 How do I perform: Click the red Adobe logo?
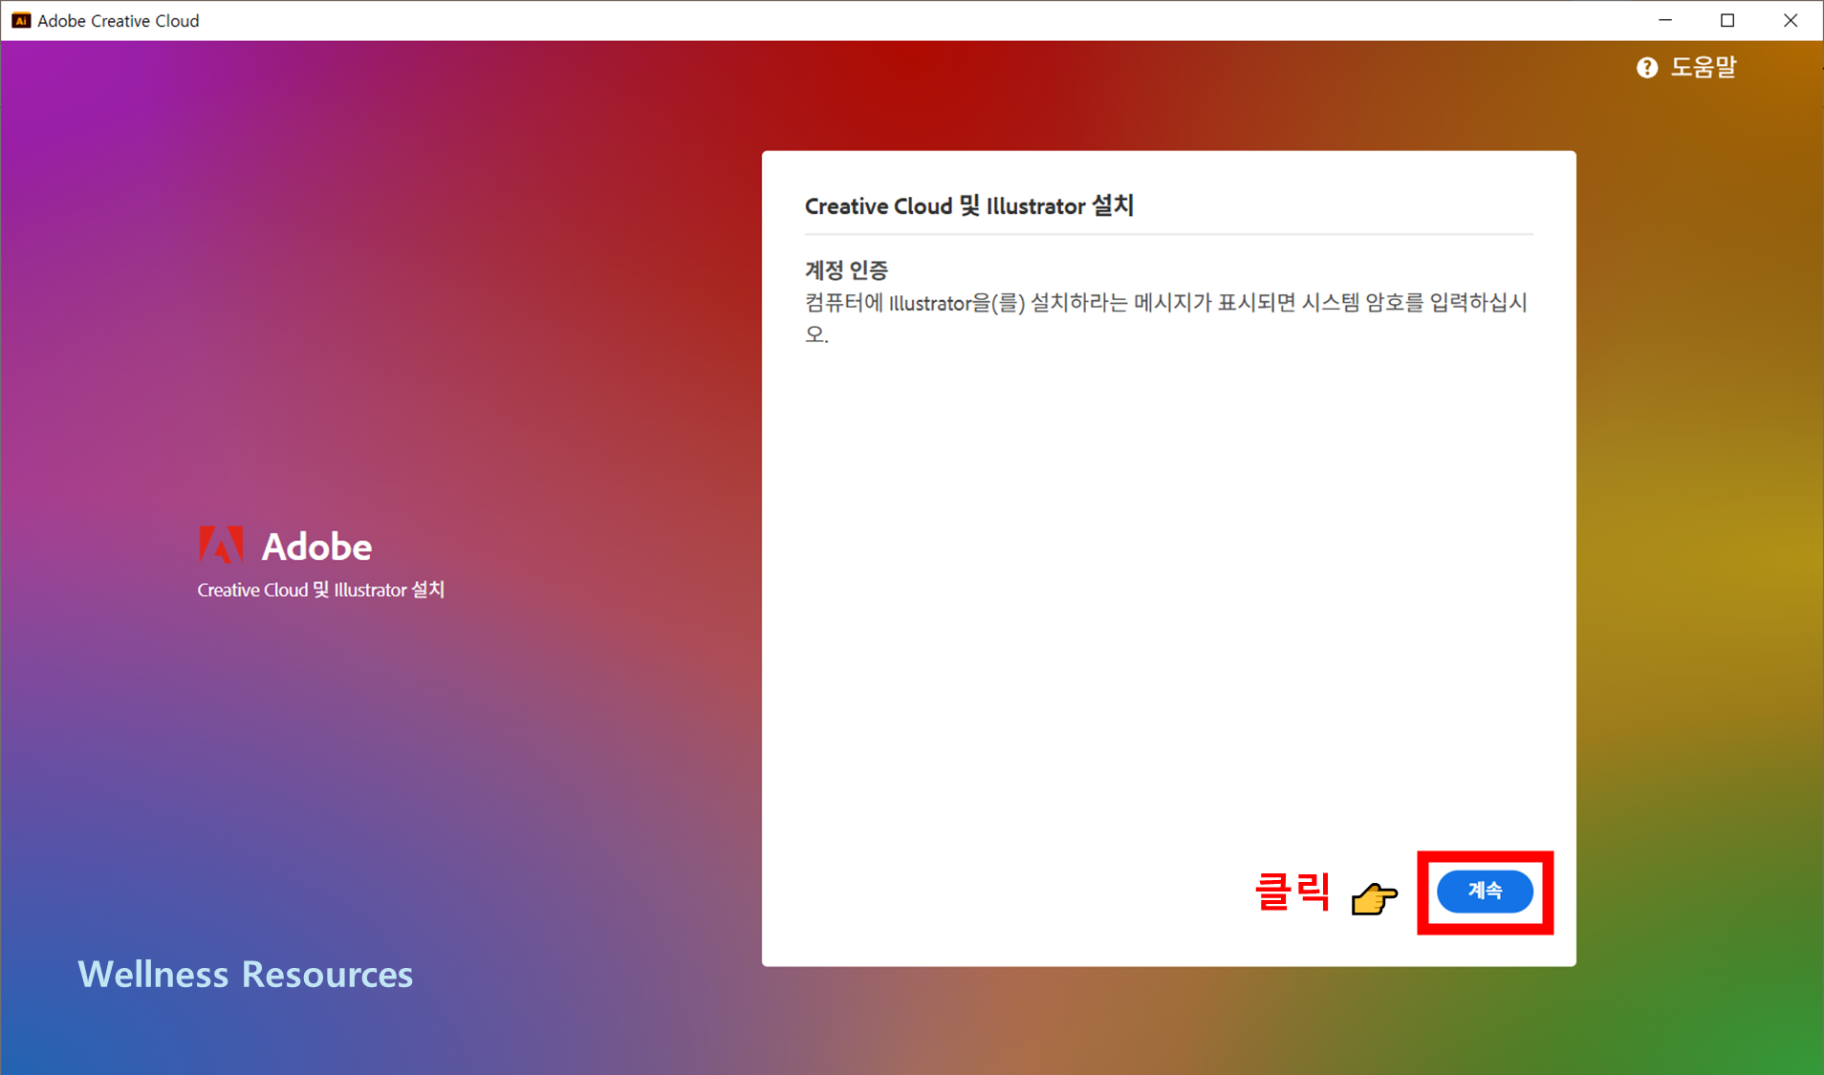click(x=221, y=545)
